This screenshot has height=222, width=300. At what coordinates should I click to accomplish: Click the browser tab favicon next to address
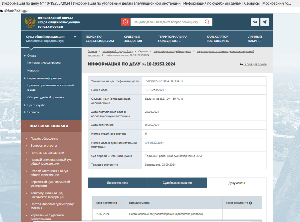[x=1, y=11]
